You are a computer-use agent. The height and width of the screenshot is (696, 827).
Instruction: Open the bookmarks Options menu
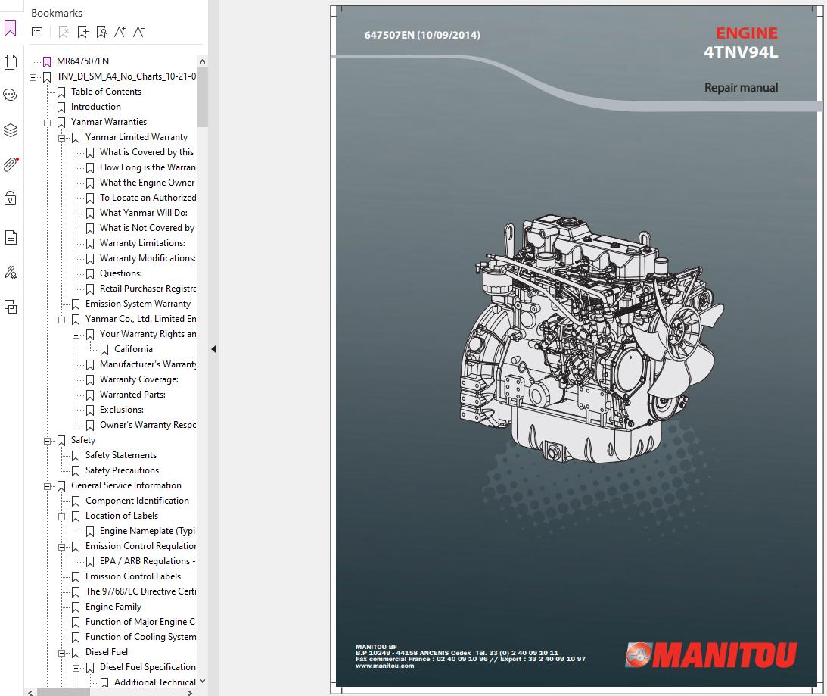tap(37, 33)
